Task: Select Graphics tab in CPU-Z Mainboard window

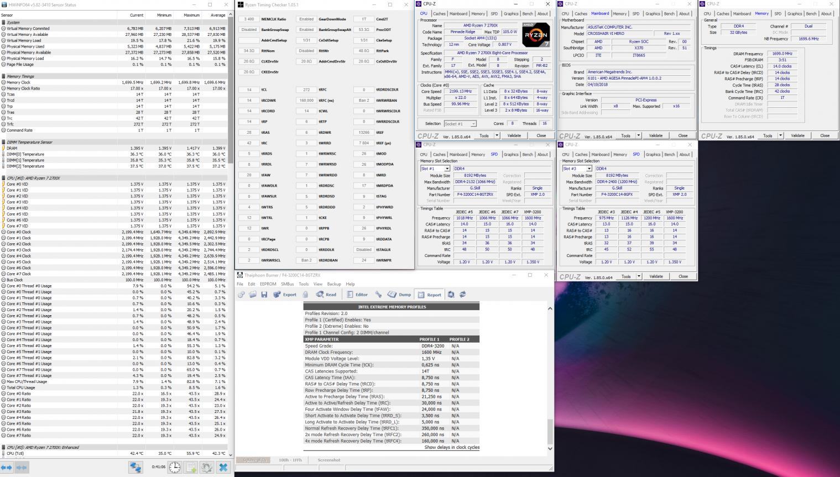Action: point(653,14)
